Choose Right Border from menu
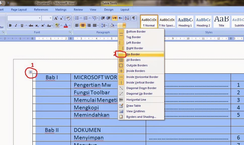 click(141, 48)
